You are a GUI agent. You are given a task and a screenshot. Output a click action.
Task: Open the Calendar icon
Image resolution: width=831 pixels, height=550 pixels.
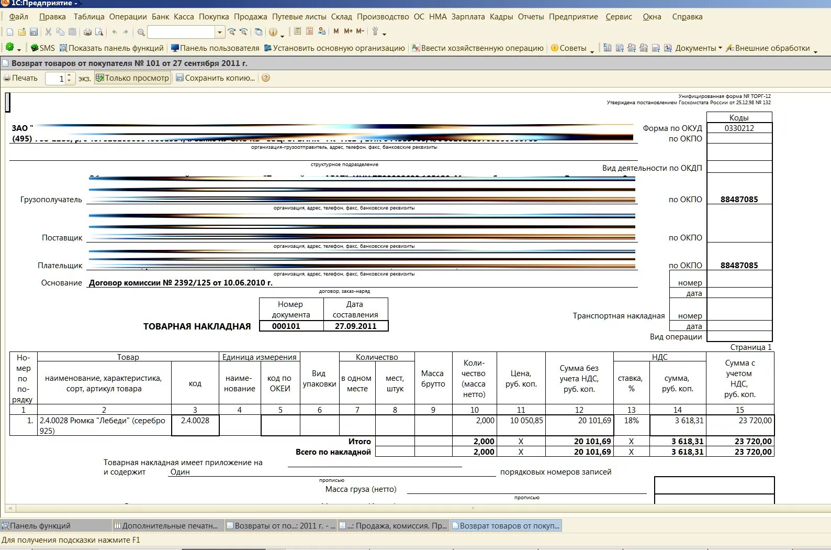[309, 31]
